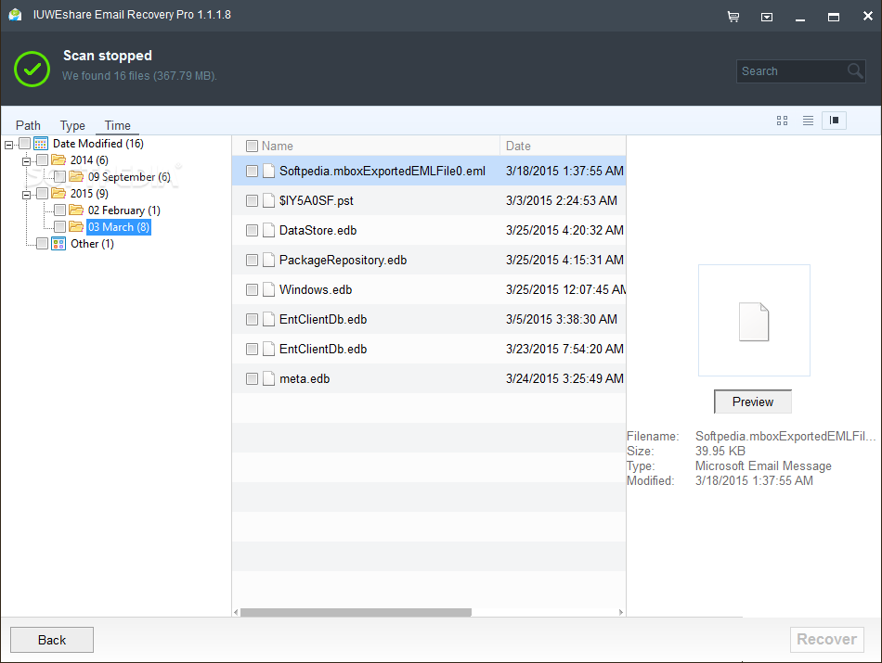Select the 02 February (1) tree item
Image resolution: width=882 pixels, height=663 pixels.
click(124, 210)
